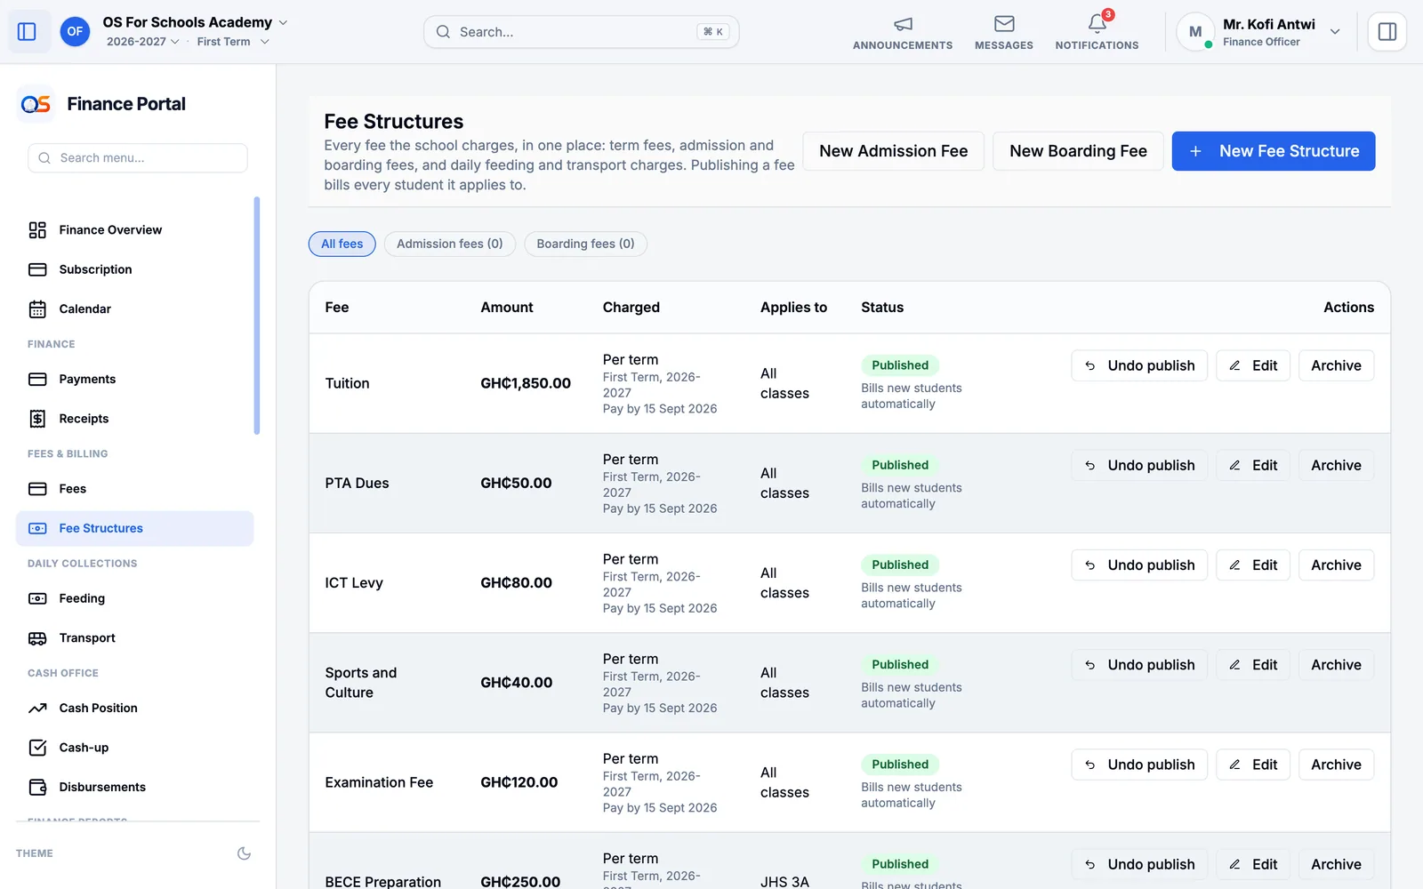Image resolution: width=1423 pixels, height=889 pixels.
Task: Click the top global Search field
Action: point(581,32)
